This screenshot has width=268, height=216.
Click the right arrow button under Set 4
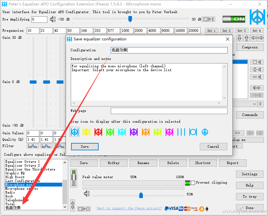[261, 38]
